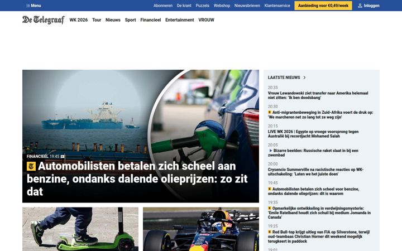Open Bizarre beelden Russische raket article
This screenshot has width=402, height=251.
pyautogui.click(x=313, y=153)
